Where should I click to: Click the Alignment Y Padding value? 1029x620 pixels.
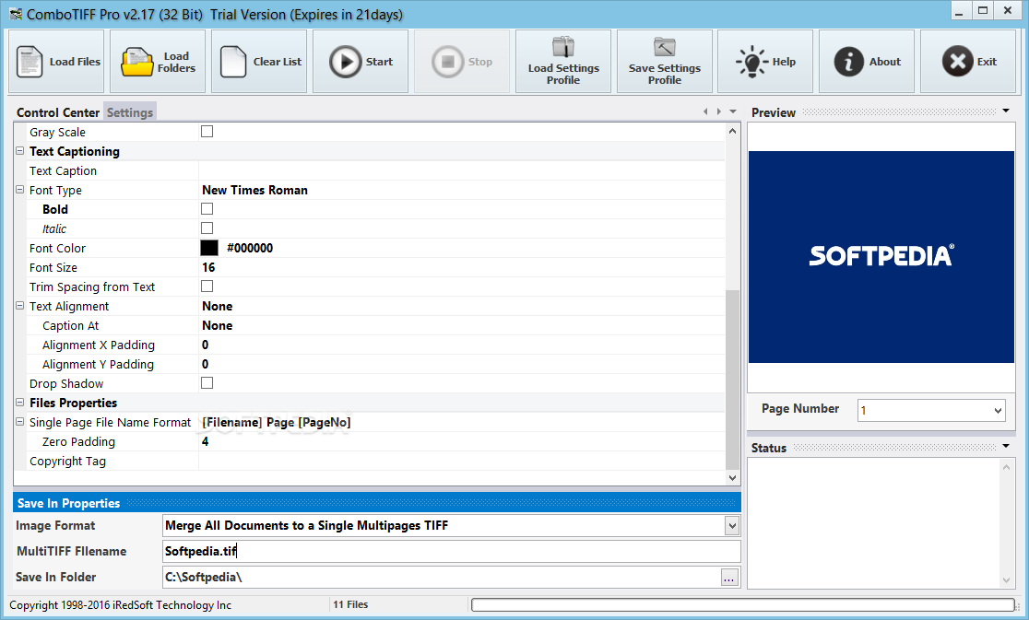tap(206, 365)
